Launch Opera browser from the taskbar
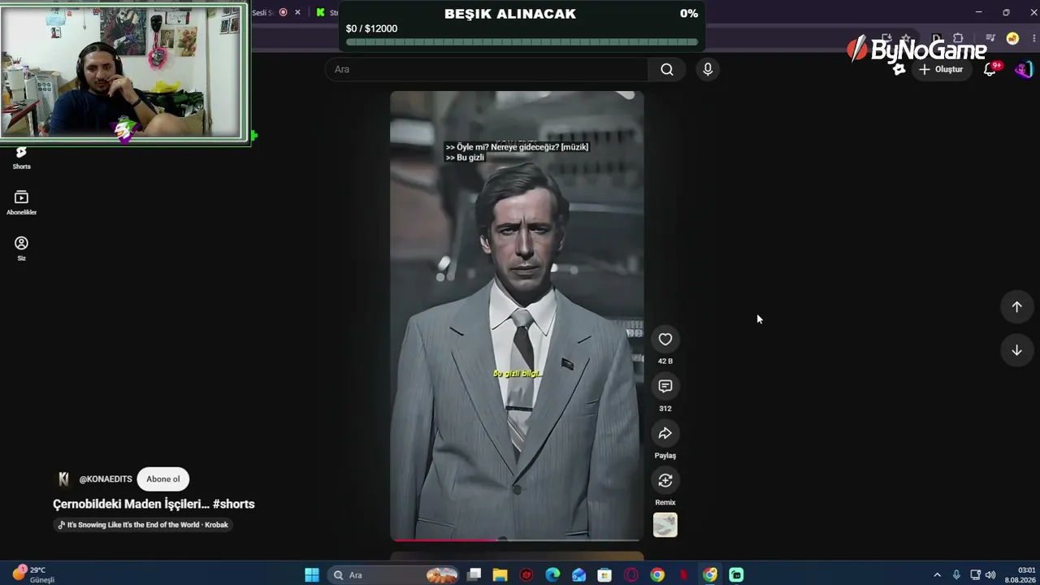Viewport: 1040px width, 585px height. pyautogui.click(x=631, y=575)
